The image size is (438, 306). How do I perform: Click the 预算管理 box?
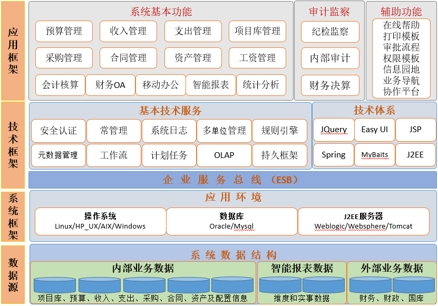point(64,31)
